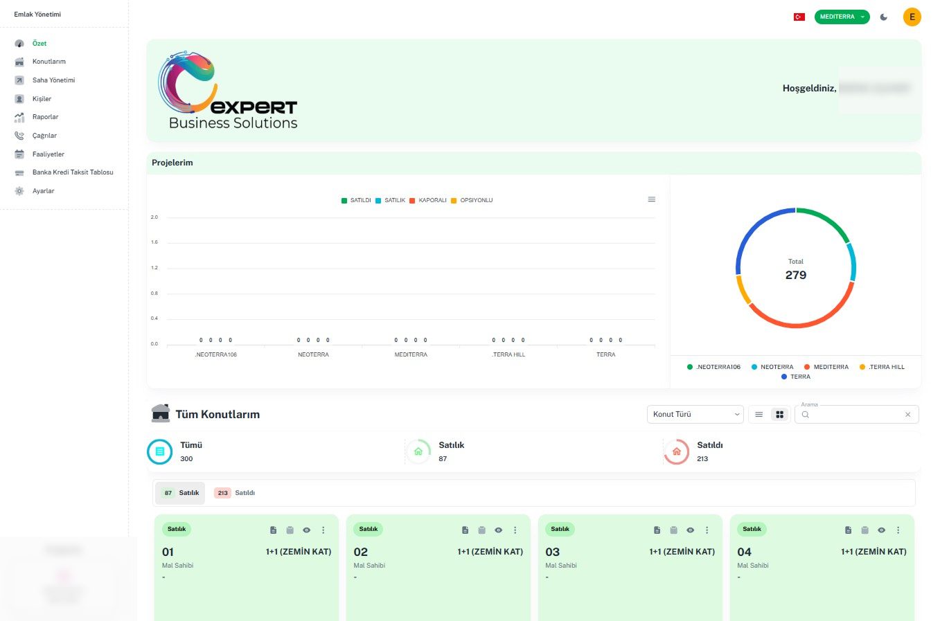The width and height of the screenshot is (940, 621).
Task: Toggle the KAPORALI legend color swatch
Action: 412,201
